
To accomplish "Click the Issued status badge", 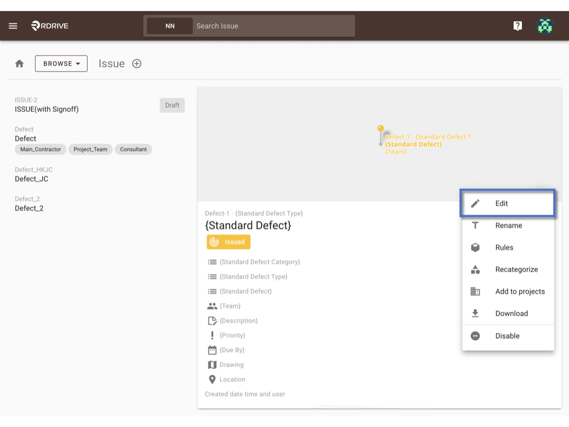I will click(228, 242).
